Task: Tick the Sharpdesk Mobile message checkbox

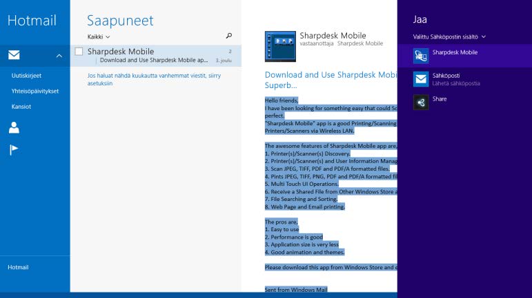Action: click(x=79, y=52)
